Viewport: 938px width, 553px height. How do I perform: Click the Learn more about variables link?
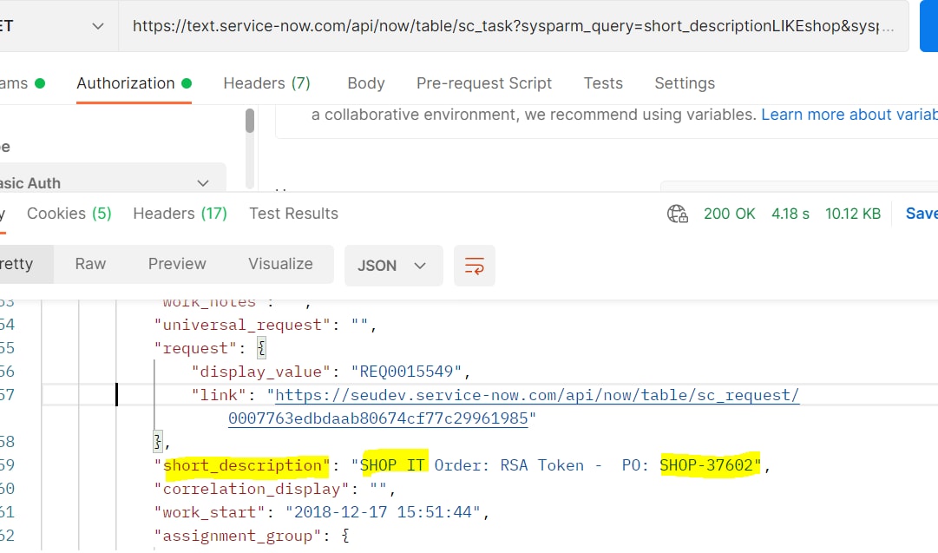(x=848, y=115)
